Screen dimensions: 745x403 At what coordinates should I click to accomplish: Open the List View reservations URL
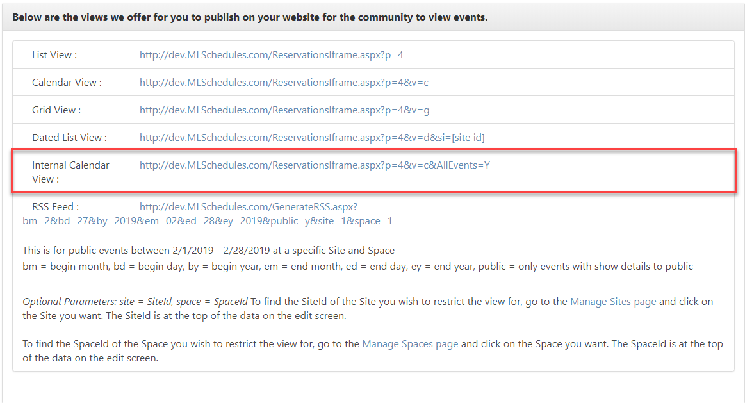tap(272, 55)
